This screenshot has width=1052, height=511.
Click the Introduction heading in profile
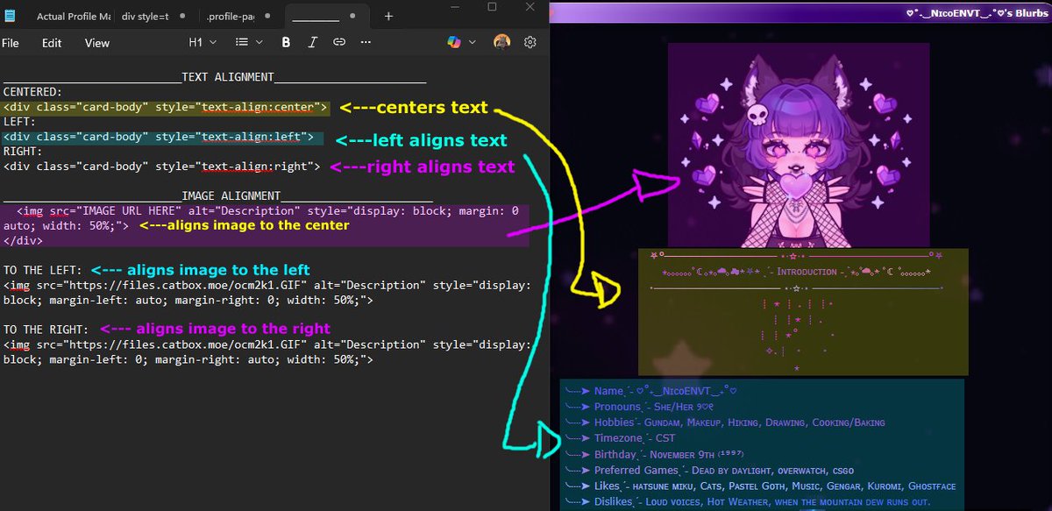[x=807, y=272]
